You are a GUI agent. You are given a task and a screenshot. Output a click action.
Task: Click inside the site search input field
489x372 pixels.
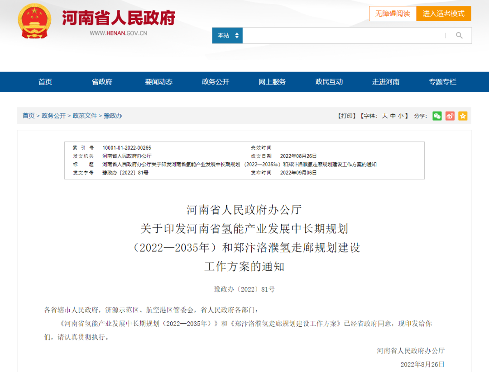[343, 36]
